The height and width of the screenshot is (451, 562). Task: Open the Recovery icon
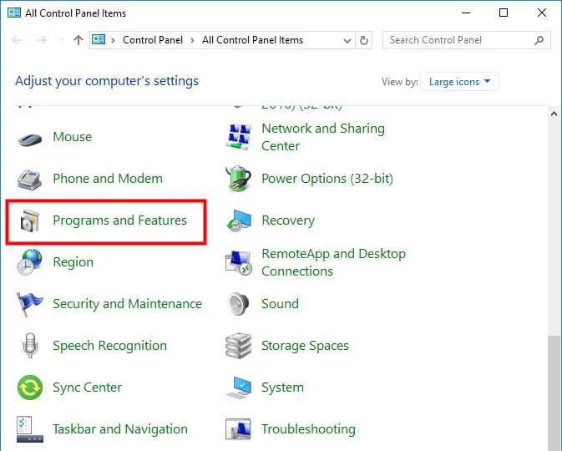pos(239,220)
